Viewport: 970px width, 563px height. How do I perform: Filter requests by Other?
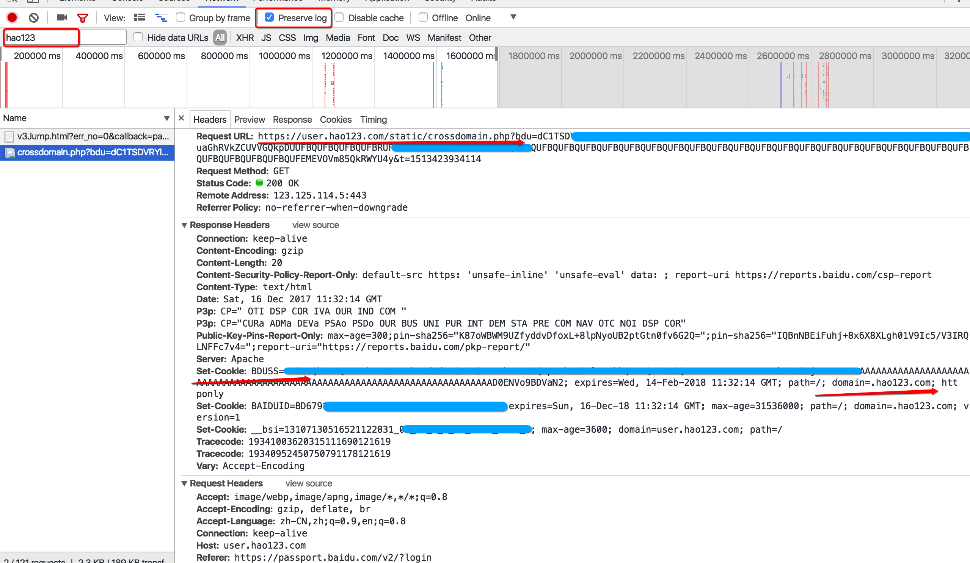pyautogui.click(x=480, y=38)
